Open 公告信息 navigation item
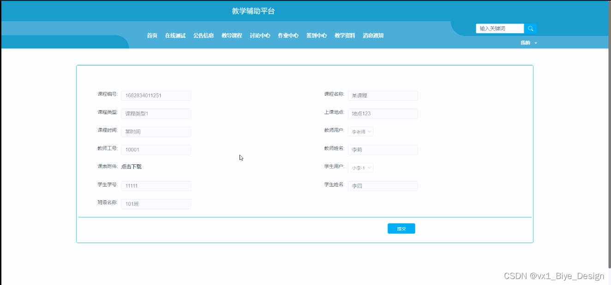 (x=204, y=35)
